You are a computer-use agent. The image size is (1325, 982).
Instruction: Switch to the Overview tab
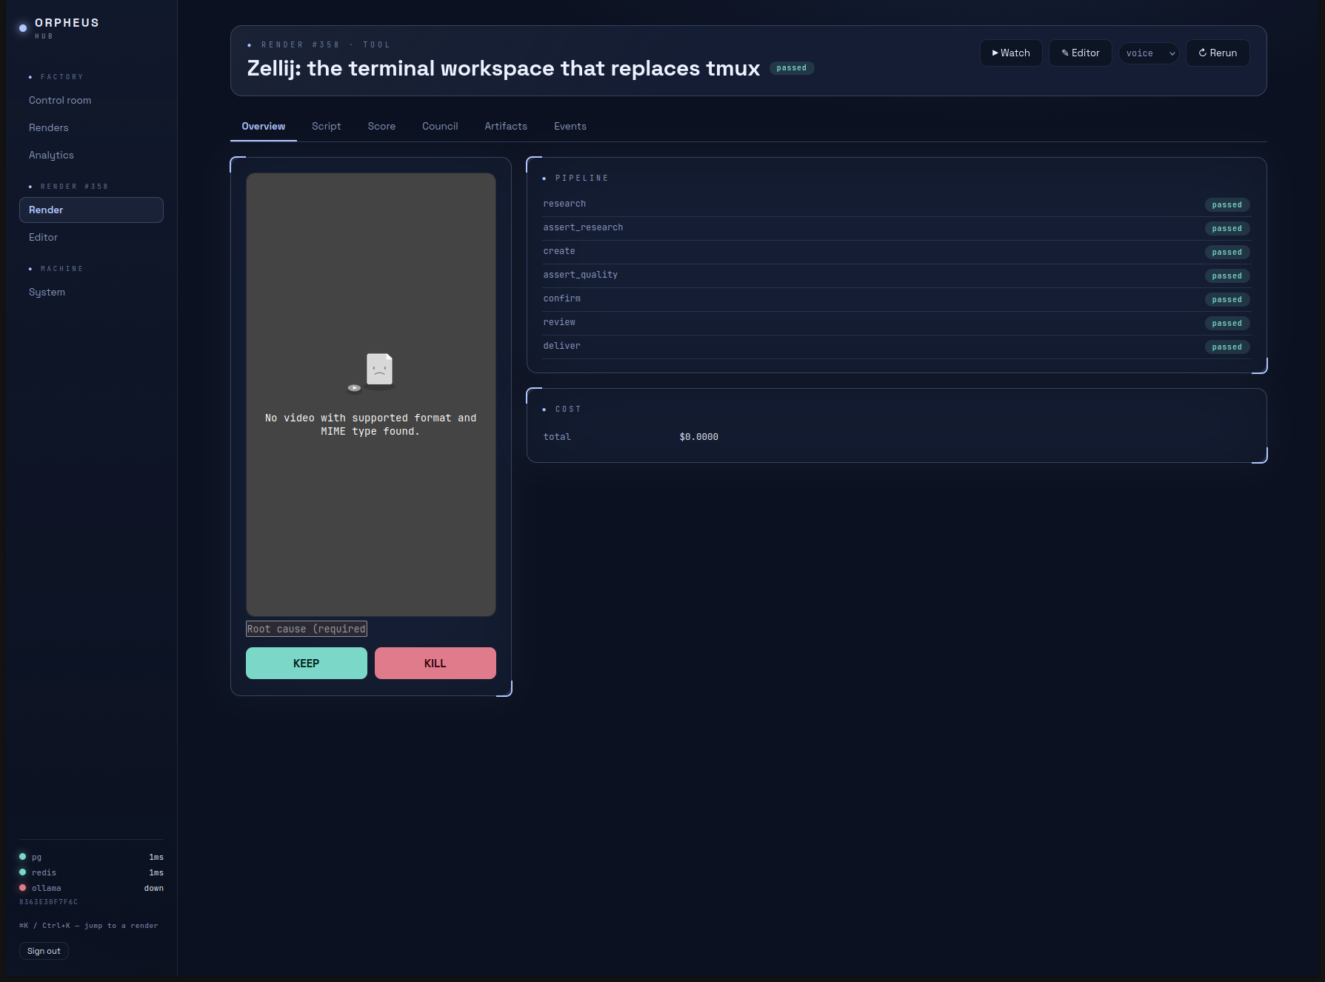coord(264,127)
